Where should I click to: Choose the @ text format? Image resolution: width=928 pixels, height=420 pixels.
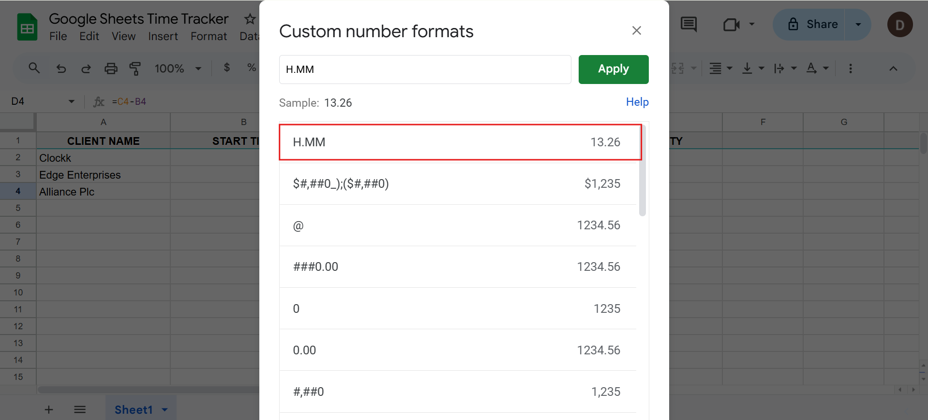coord(458,225)
